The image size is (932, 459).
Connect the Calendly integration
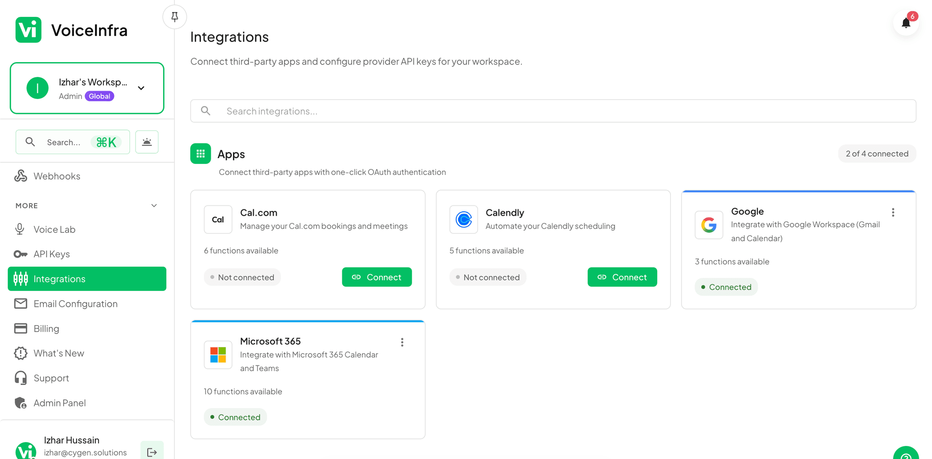(622, 277)
